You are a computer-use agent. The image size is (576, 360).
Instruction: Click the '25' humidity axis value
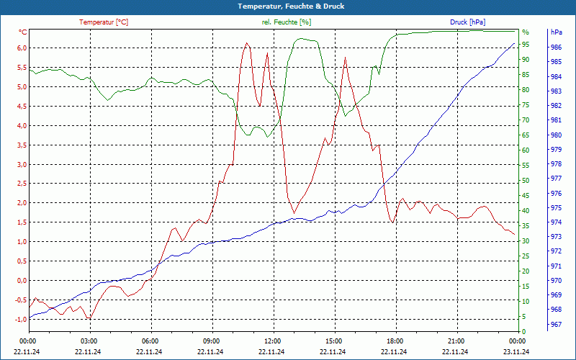point(526,256)
